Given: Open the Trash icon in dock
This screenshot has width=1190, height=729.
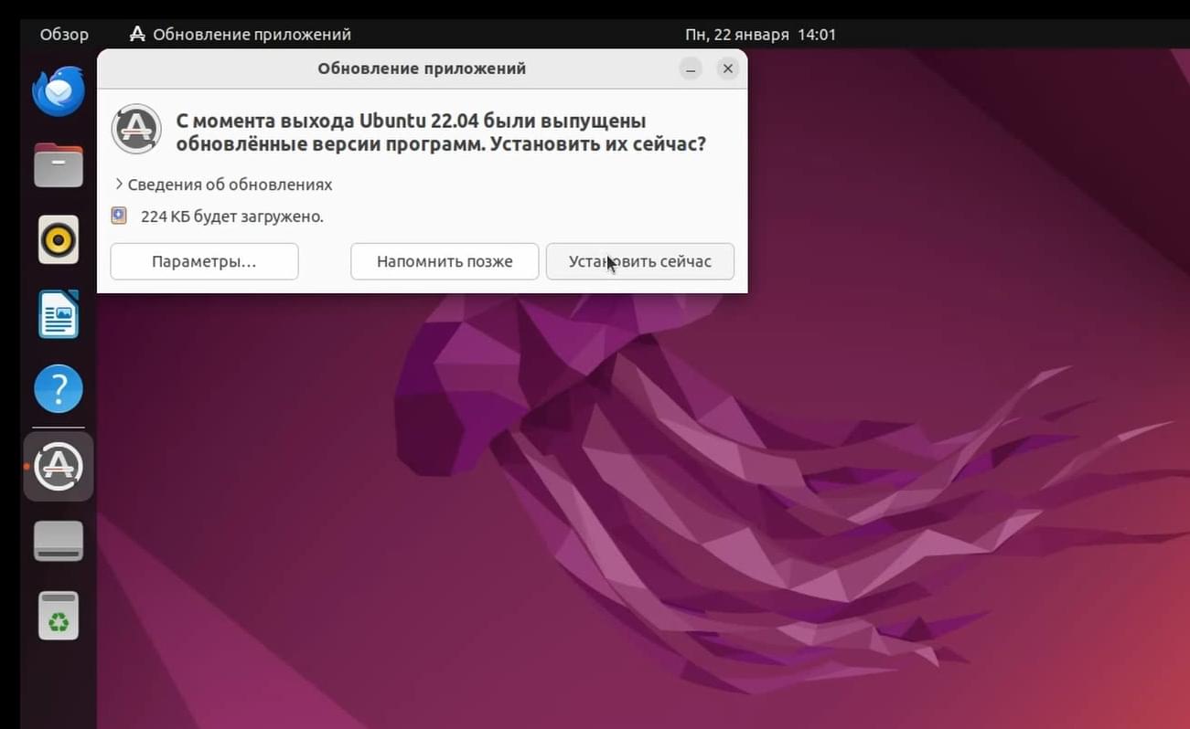Looking at the screenshot, I should tap(59, 615).
